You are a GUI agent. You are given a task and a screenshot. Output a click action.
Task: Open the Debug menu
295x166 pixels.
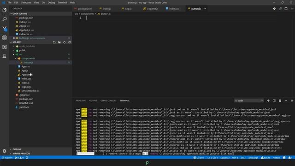point(51,3)
